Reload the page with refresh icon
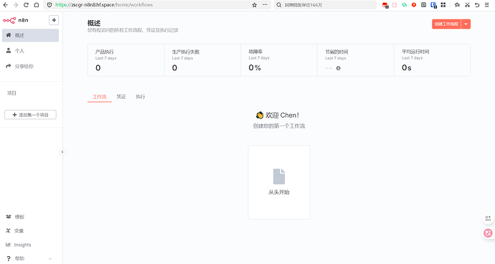Screen dimensions: 495x264 tap(27, 5)
